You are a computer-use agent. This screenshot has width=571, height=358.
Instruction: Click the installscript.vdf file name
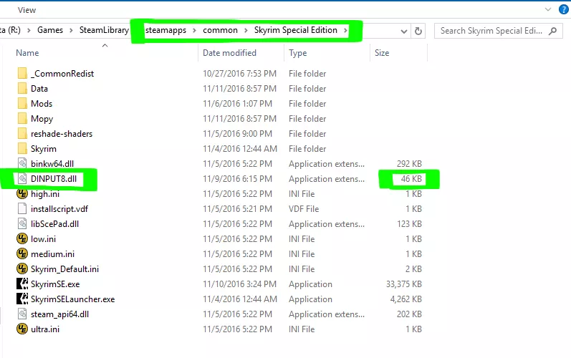pos(59,209)
